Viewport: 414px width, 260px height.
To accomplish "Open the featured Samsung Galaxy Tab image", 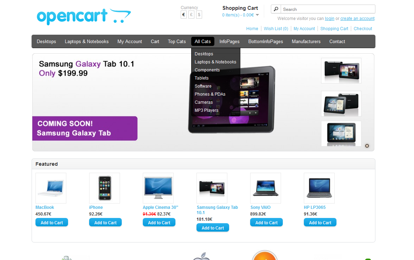I will tap(212, 188).
